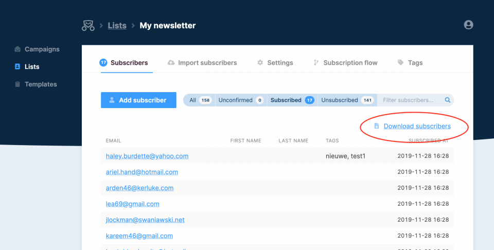
Task: Click the date in the lea69@gmail.com row
Action: [423, 204]
